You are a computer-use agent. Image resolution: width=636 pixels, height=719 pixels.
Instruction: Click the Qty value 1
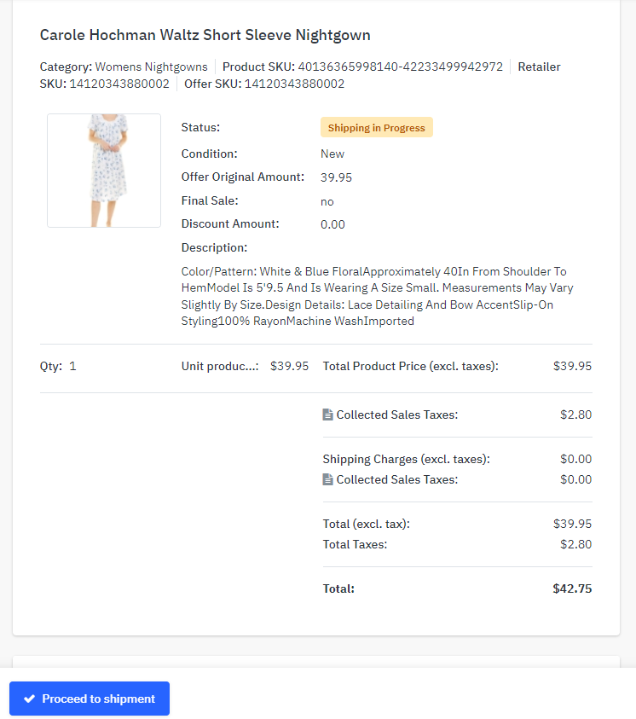[x=72, y=366]
